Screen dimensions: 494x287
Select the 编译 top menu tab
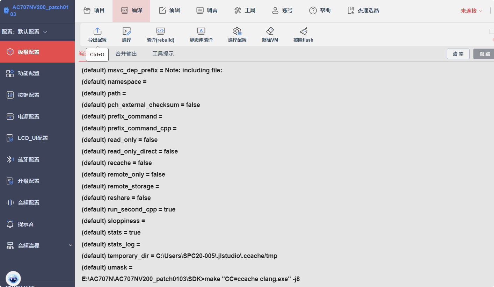[x=131, y=11]
